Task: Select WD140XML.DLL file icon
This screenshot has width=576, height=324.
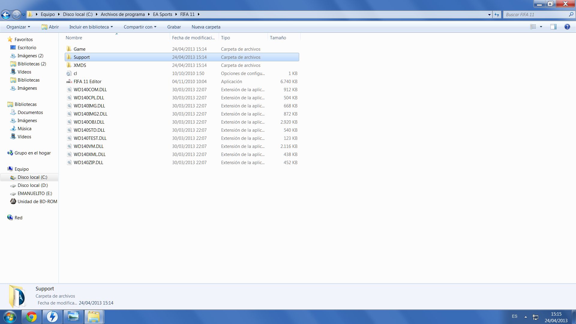Action: (x=69, y=154)
